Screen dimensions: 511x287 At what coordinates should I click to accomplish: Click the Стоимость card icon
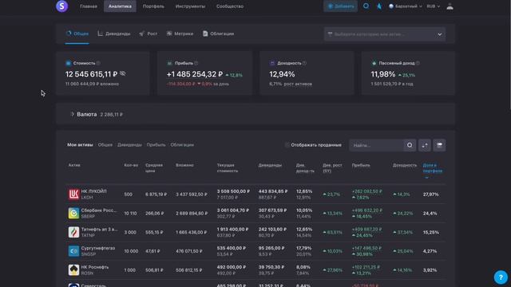tap(69, 63)
